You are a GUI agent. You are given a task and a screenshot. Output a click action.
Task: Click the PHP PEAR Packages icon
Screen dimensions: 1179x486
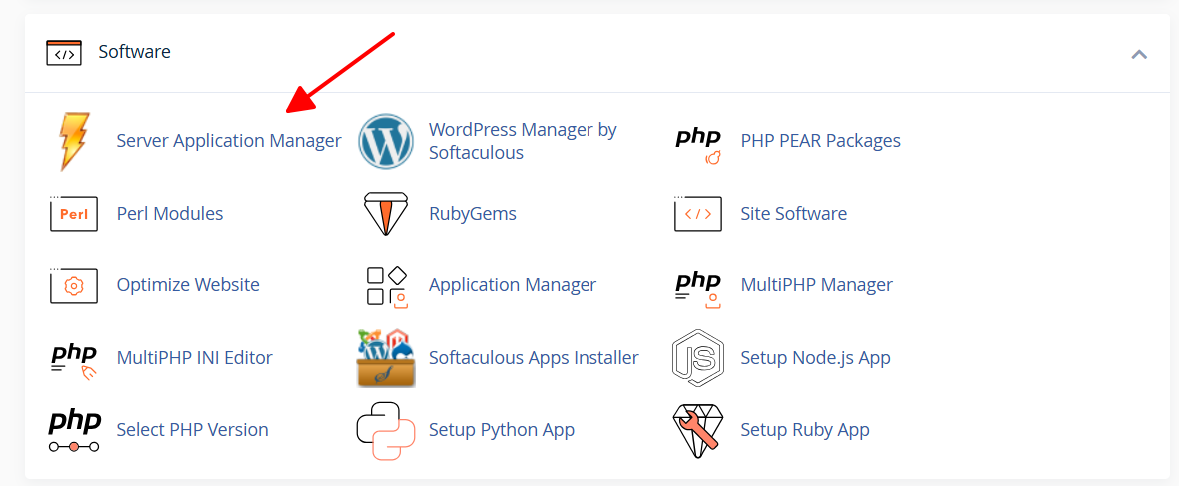[697, 145]
